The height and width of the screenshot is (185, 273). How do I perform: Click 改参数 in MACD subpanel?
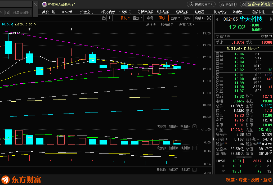tap(161, 148)
